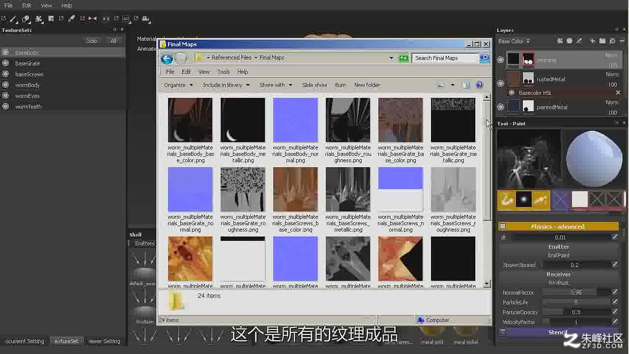Select the alpha glow dot slot
The width and height of the screenshot is (629, 354).
click(524, 200)
